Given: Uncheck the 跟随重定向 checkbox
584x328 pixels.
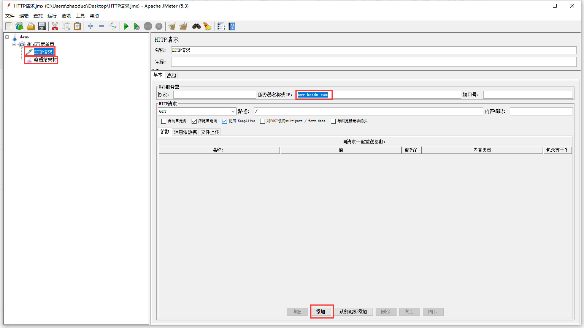Looking at the screenshot, I should (194, 121).
